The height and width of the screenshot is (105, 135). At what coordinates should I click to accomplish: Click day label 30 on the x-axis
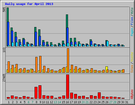click(x=123, y=102)
